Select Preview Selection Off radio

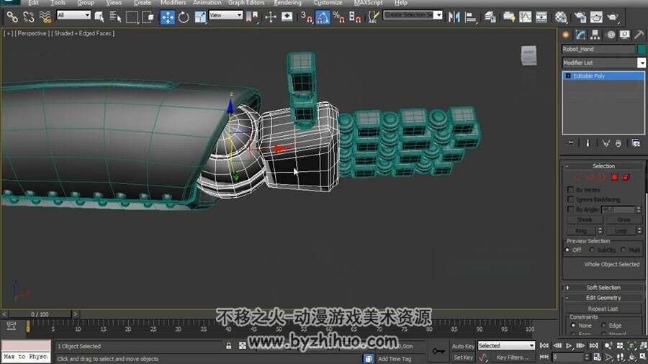pyautogui.click(x=567, y=250)
